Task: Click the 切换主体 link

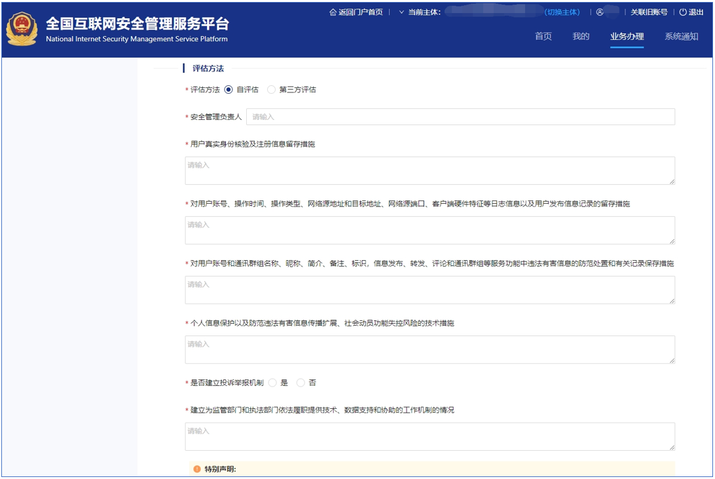Action: 562,12
